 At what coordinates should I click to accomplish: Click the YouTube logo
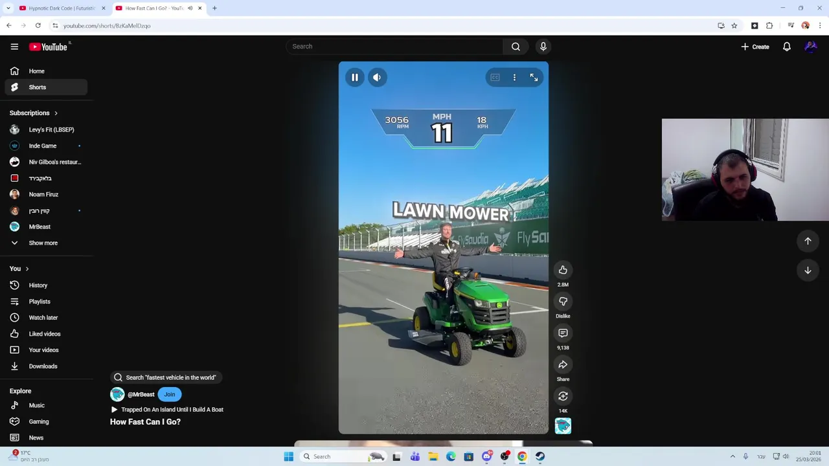click(49, 47)
